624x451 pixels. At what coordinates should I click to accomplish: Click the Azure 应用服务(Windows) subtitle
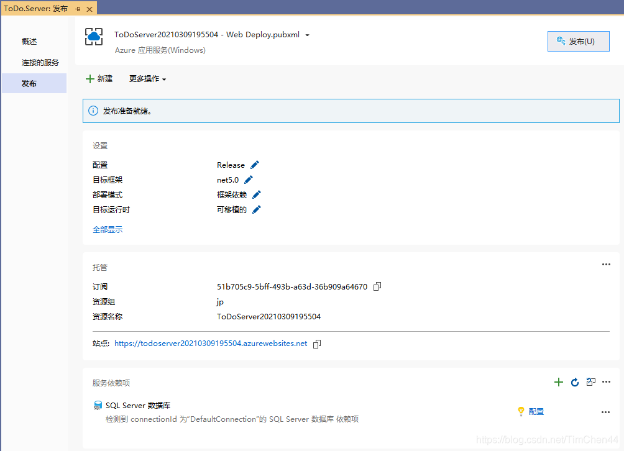click(160, 50)
